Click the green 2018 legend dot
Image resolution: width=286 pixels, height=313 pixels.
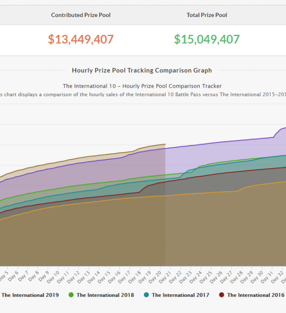[x=71, y=295]
